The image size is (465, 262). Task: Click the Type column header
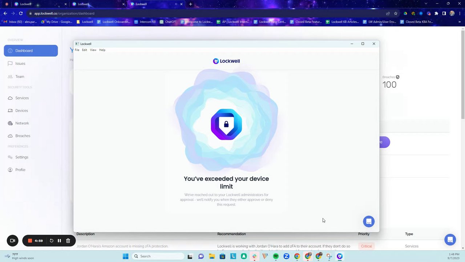click(x=409, y=234)
